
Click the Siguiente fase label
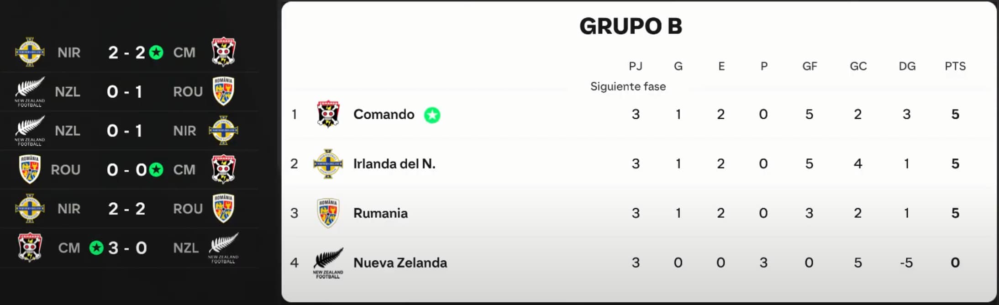tap(628, 86)
